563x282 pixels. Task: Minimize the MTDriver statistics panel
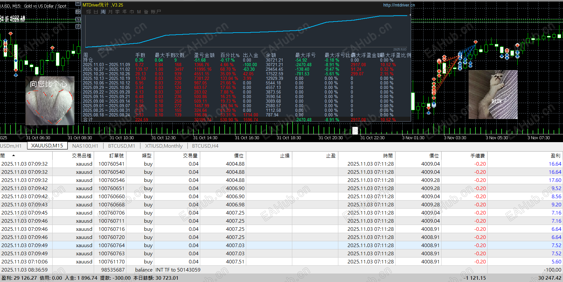pyautogui.click(x=78, y=4)
